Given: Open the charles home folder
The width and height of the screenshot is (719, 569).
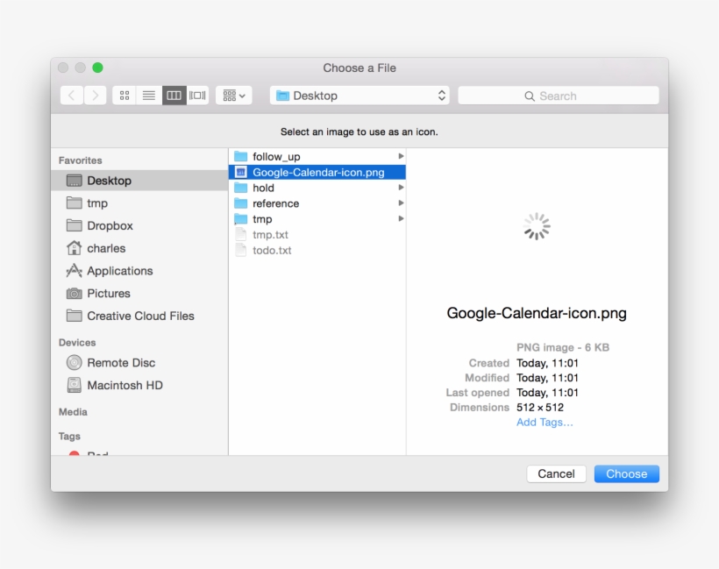Looking at the screenshot, I should click(139, 248).
